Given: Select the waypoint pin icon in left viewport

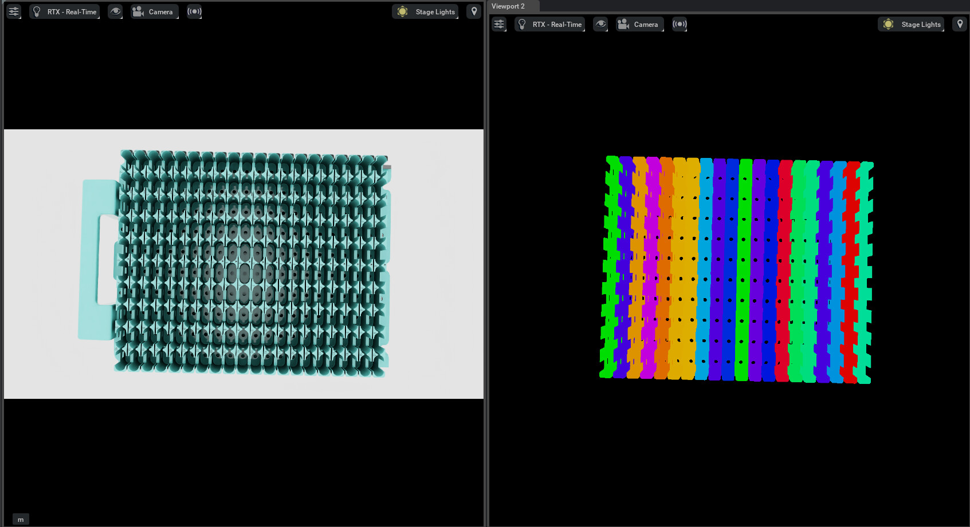Looking at the screenshot, I should tap(474, 11).
